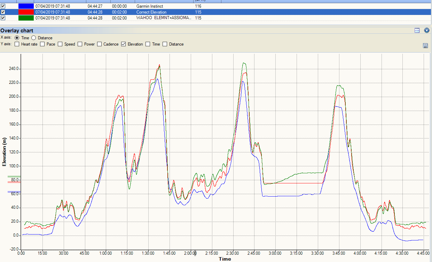
Task: Enable the Pace Y axis checkbox
Action: pos(42,44)
